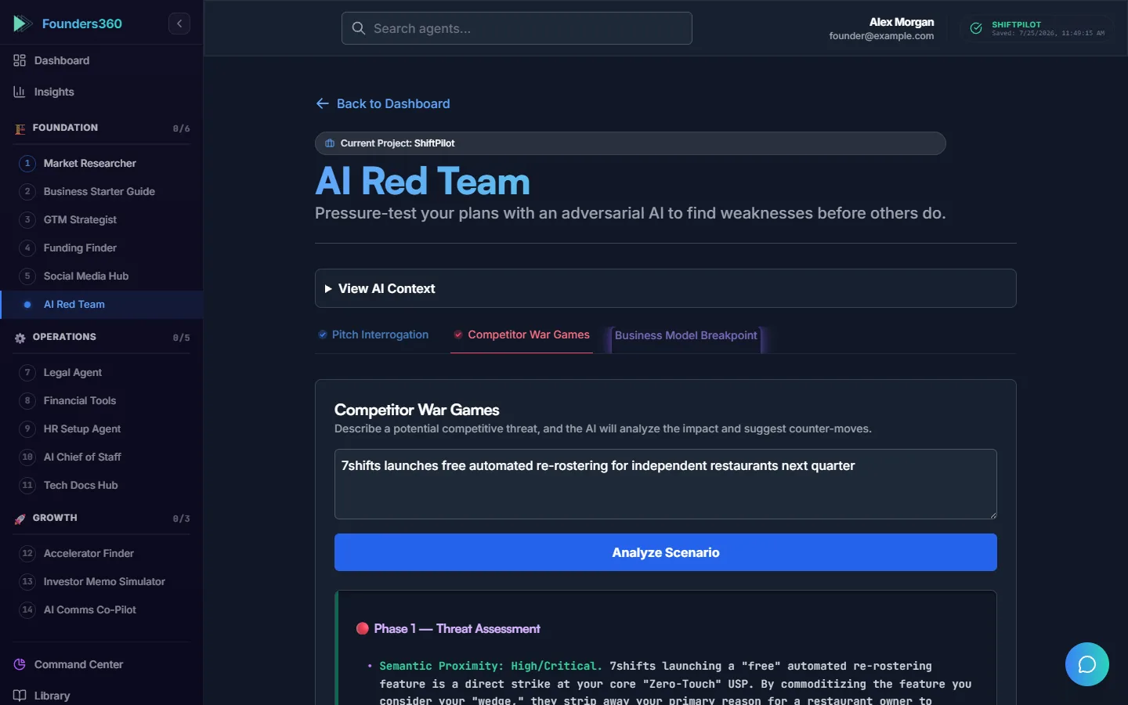Click the Dashboard grid icon
Viewport: 1128px width, 705px height.
click(x=20, y=60)
